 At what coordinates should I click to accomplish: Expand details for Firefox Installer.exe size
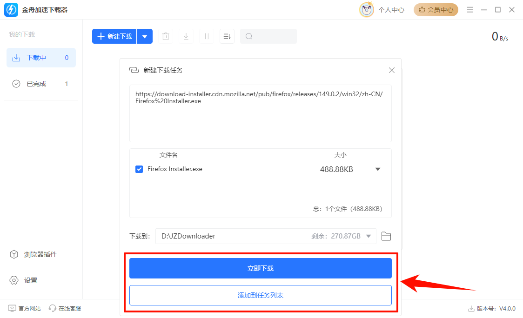[x=377, y=169]
